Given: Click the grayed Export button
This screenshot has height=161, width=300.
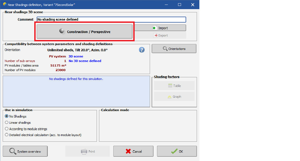Looking at the screenshot, I should pyautogui.click(x=160, y=35).
